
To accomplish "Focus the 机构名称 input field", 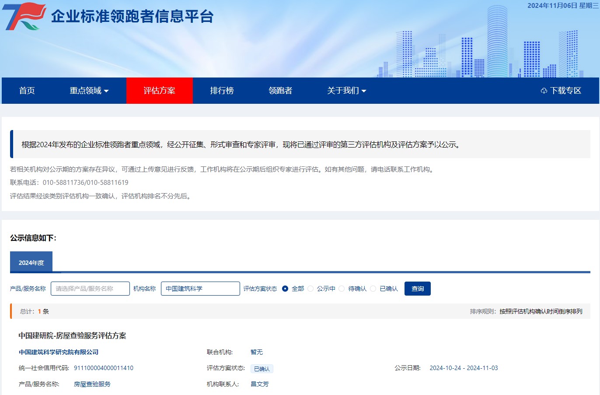I will (x=200, y=289).
